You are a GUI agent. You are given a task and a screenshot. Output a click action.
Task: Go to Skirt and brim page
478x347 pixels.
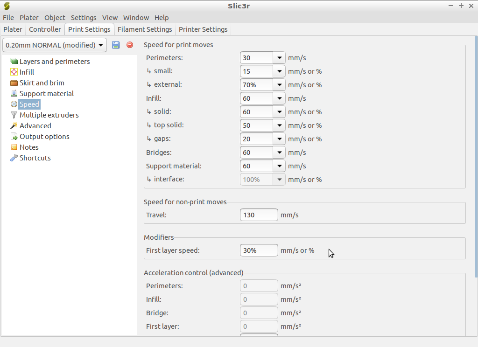pos(42,83)
